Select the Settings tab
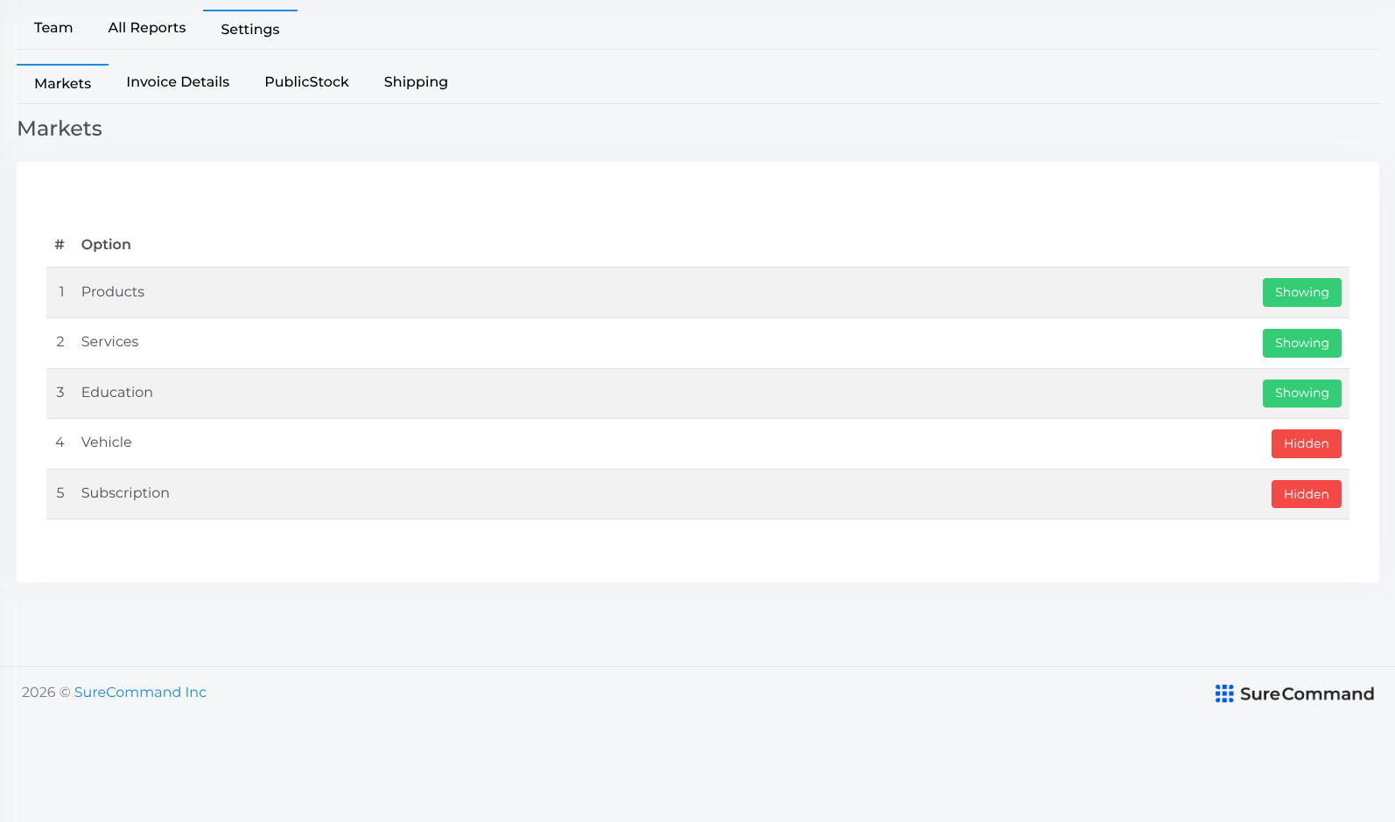1395x822 pixels. click(x=250, y=29)
